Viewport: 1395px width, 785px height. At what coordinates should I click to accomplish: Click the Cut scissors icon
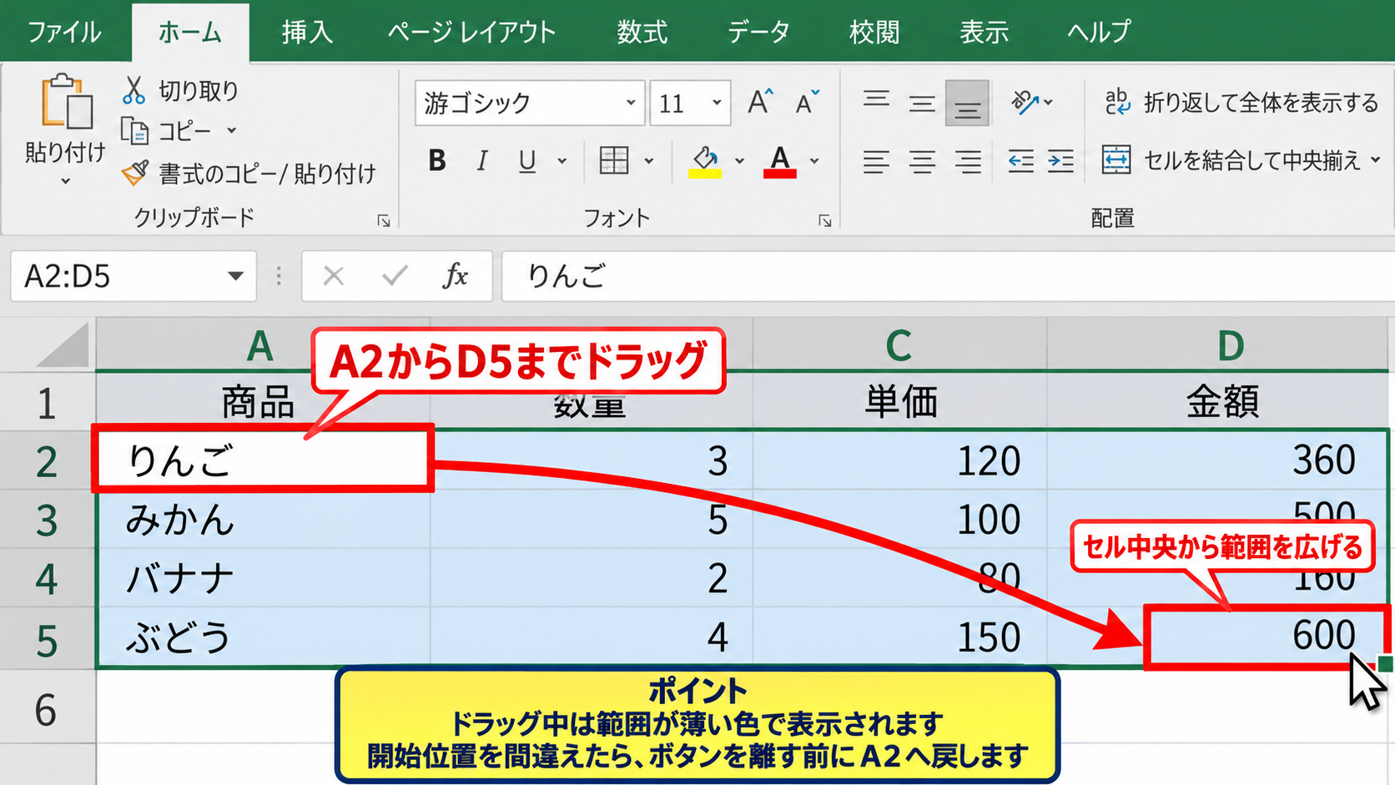coord(133,90)
